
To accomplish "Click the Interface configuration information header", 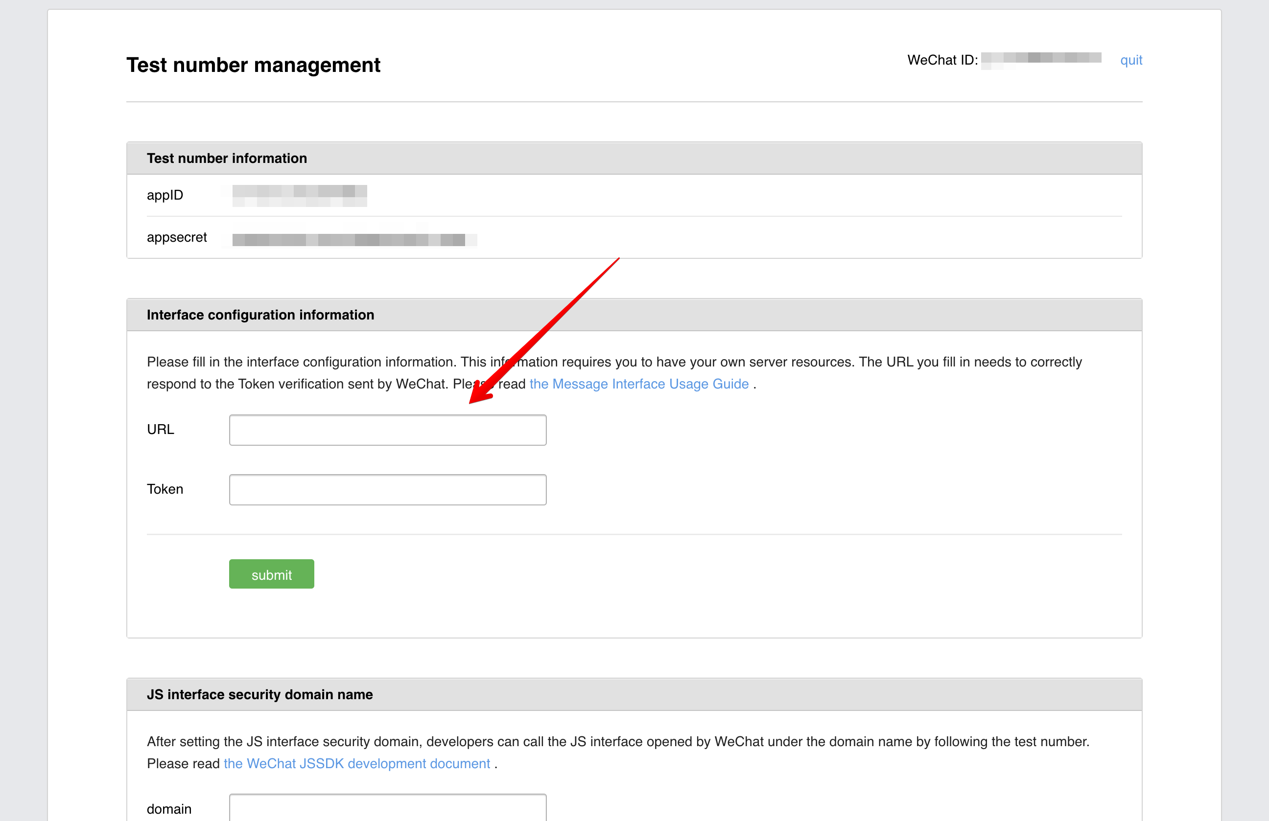I will [x=260, y=315].
